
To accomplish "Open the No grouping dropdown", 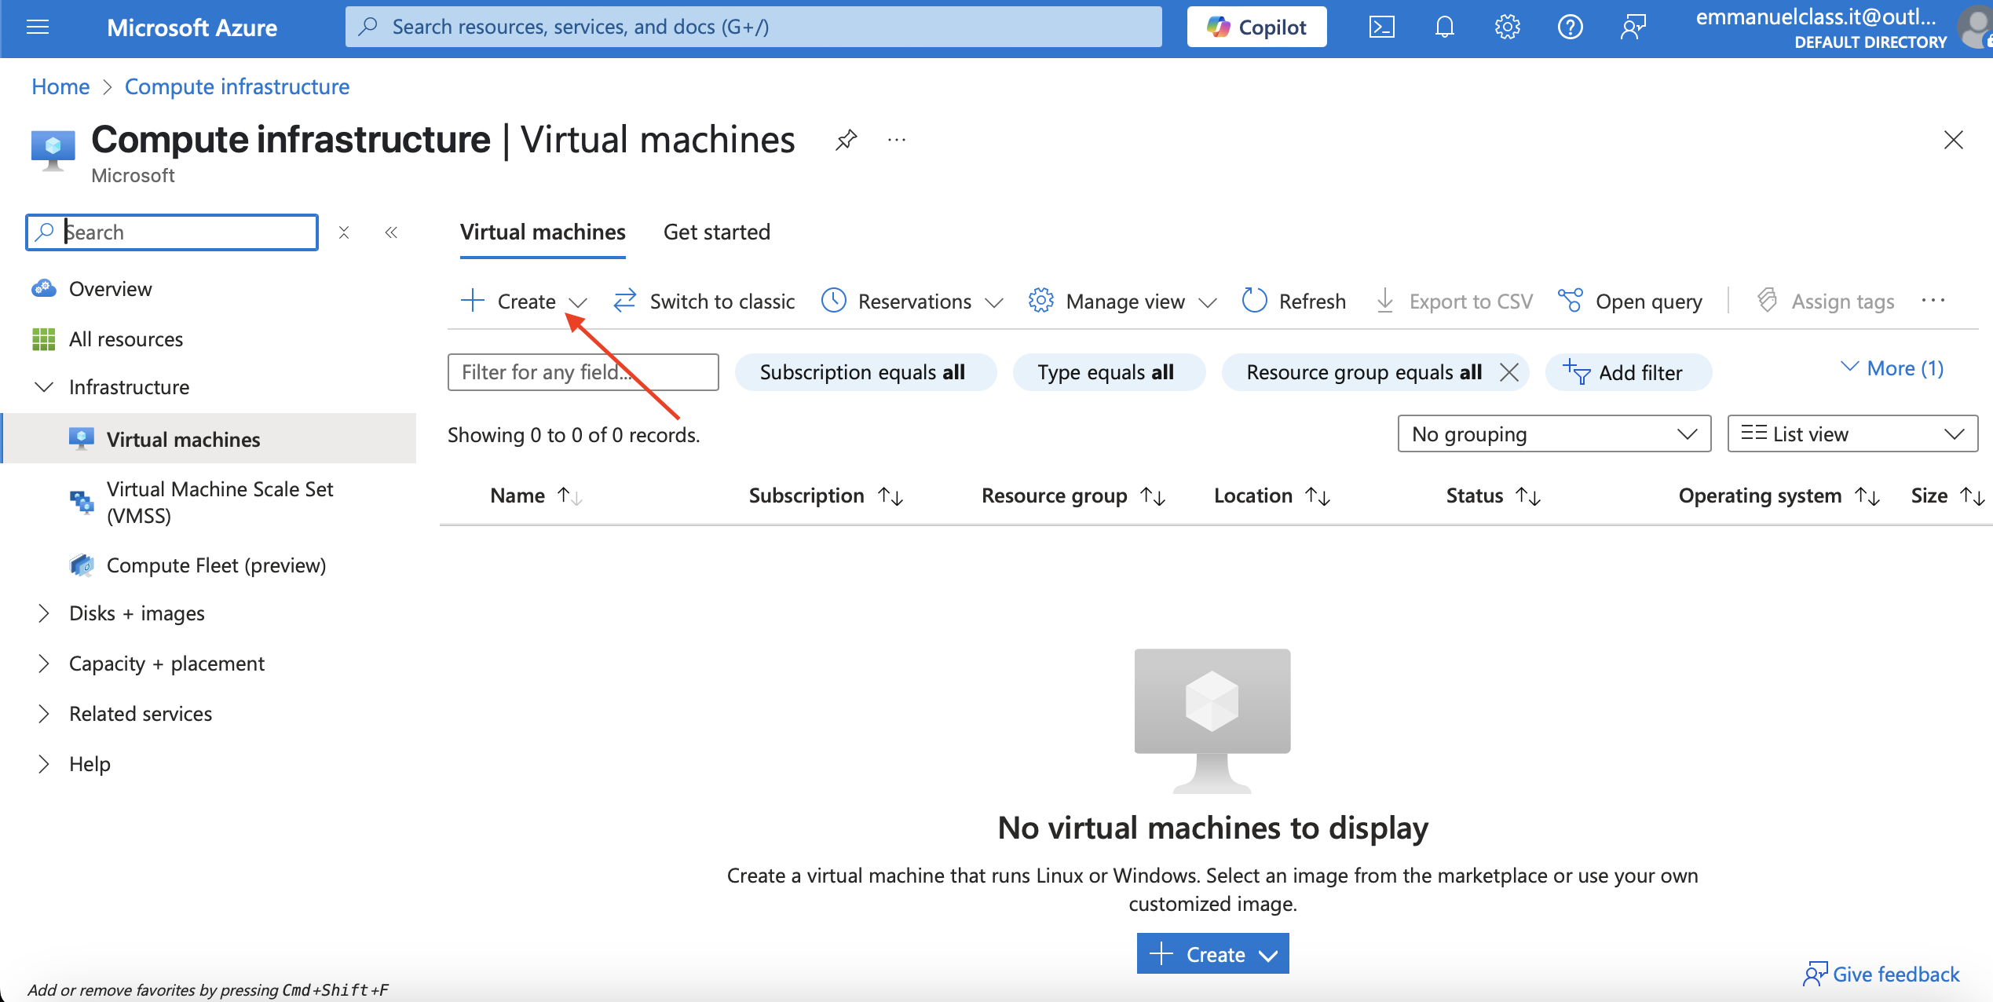I will tap(1554, 434).
